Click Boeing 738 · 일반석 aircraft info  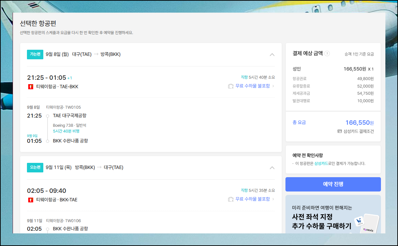70,125
